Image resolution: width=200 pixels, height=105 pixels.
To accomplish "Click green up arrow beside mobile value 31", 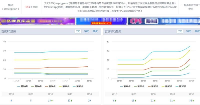I will (x=174, y=101).
